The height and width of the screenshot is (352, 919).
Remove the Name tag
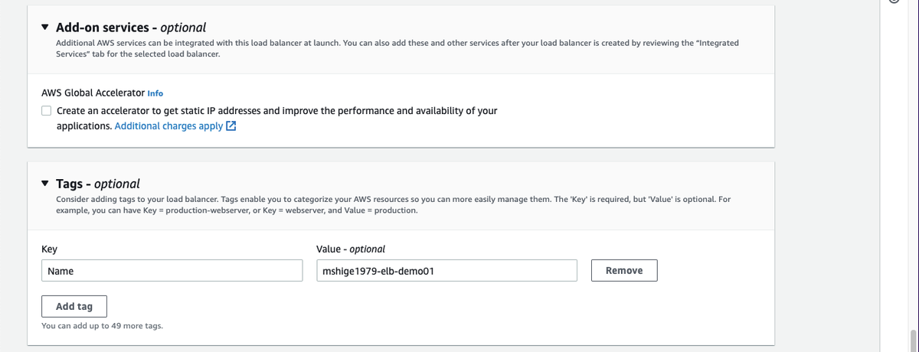[x=624, y=270]
